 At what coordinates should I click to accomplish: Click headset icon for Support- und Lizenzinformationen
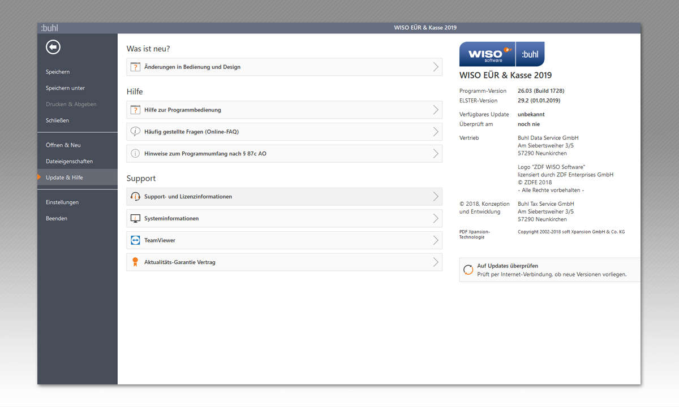tap(135, 197)
